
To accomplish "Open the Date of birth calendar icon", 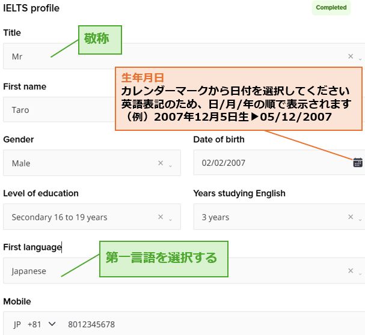I will (358, 163).
